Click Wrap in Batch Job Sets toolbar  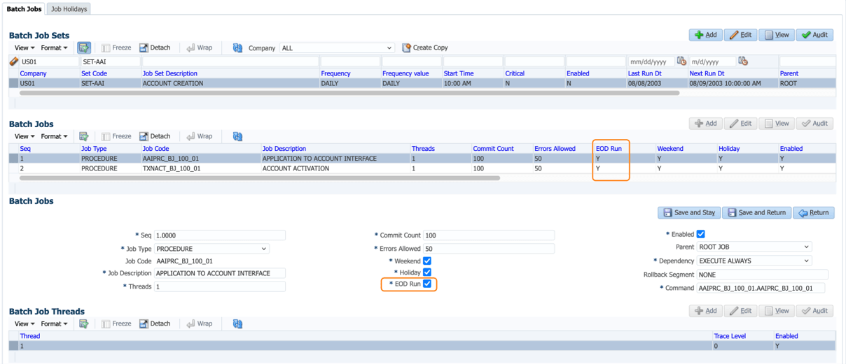199,48
